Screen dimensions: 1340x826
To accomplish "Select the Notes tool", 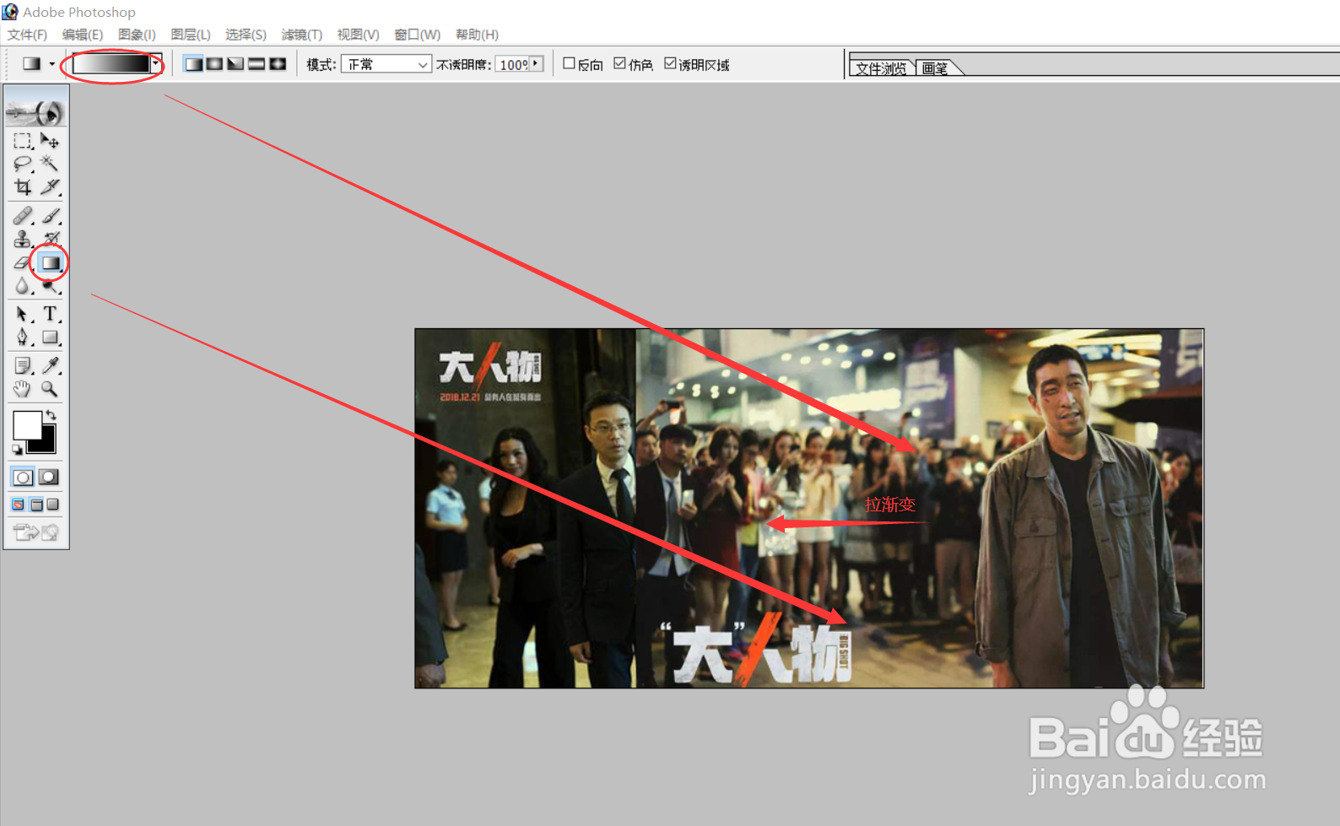I will tap(23, 365).
